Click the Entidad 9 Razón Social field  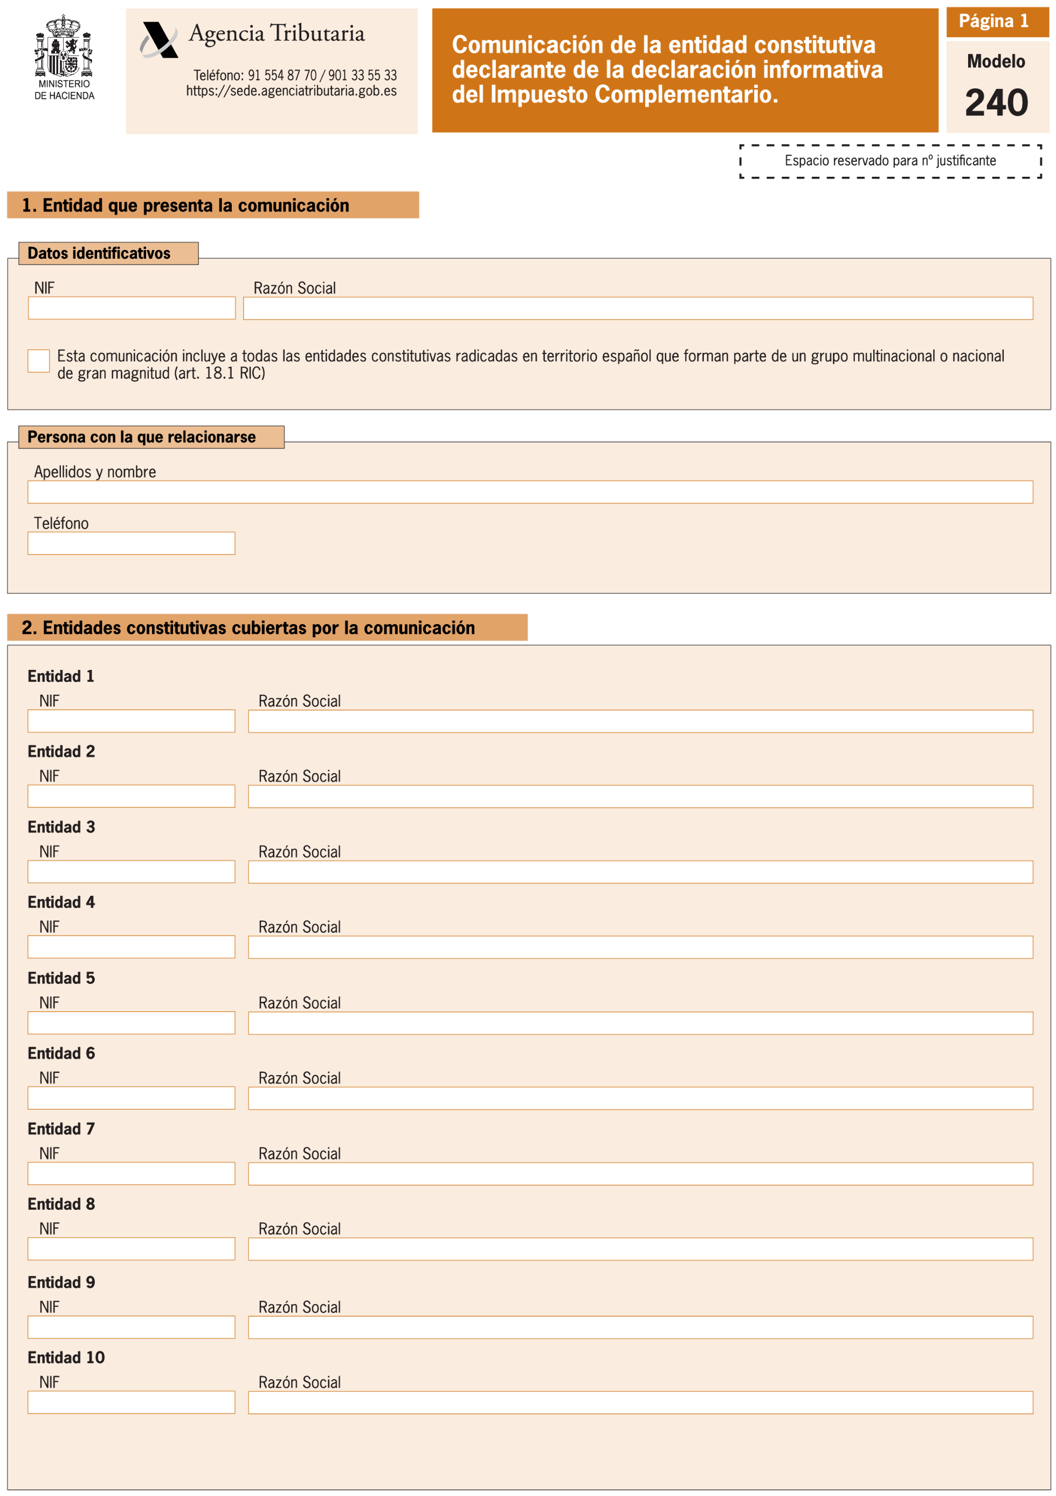pos(640,1327)
